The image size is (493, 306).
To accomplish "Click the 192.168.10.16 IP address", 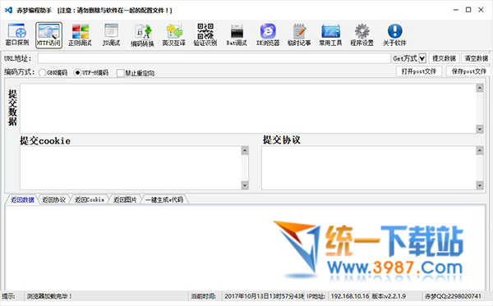I will coord(350,296).
